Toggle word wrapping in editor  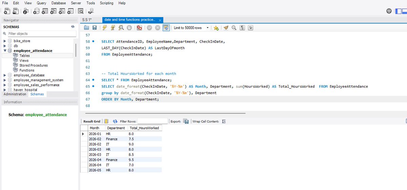click(x=251, y=28)
